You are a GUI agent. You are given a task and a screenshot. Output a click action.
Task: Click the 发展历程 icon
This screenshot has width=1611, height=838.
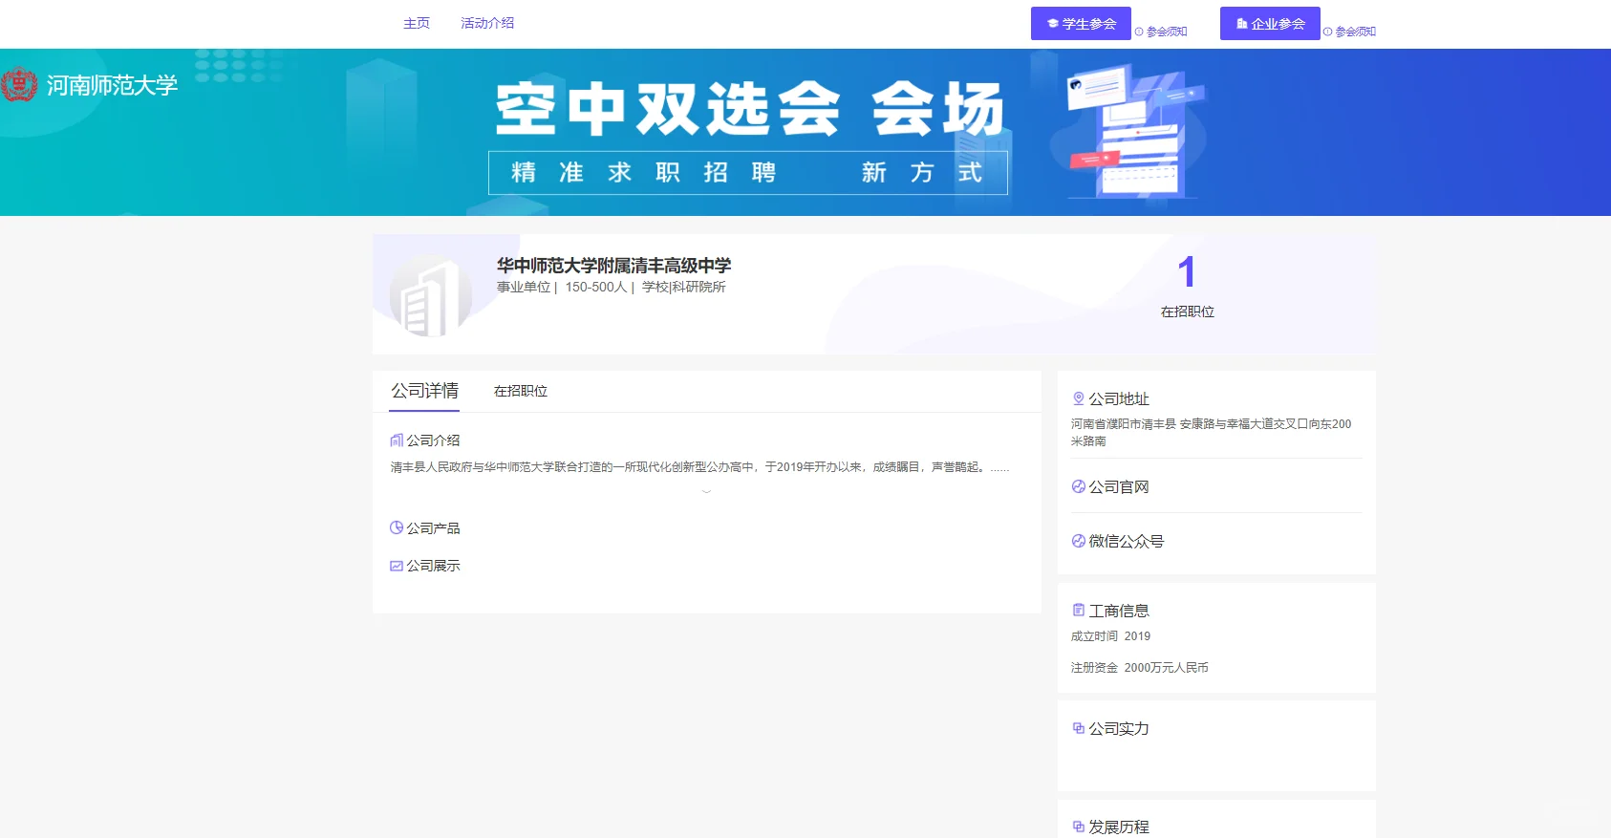point(1079,827)
